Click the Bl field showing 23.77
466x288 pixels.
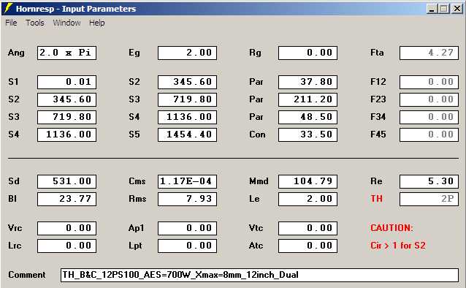[67, 199]
